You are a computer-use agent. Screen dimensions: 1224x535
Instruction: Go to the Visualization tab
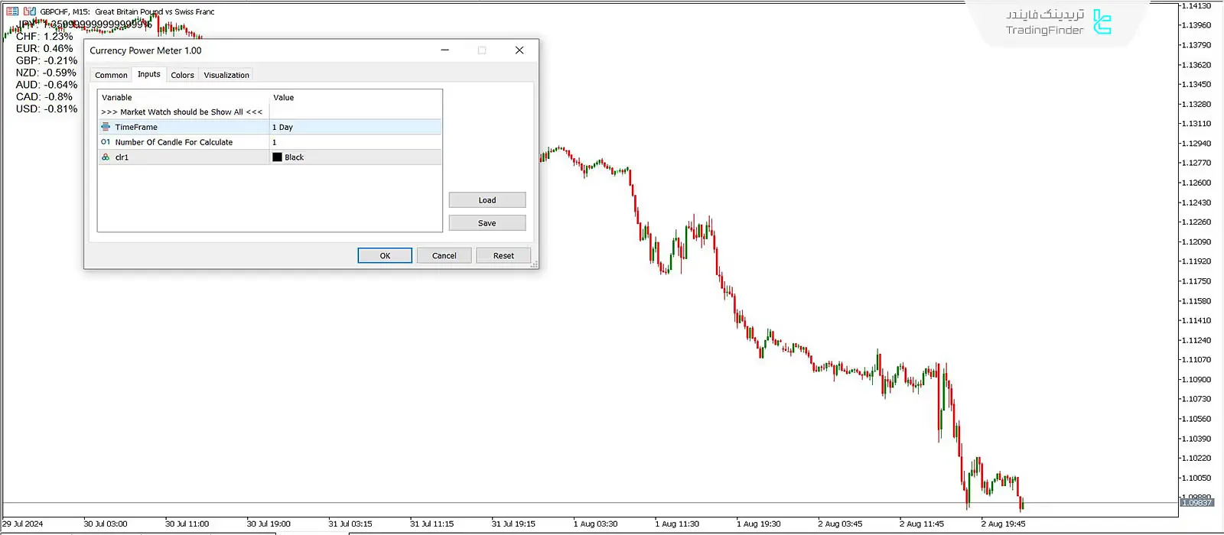coord(226,75)
